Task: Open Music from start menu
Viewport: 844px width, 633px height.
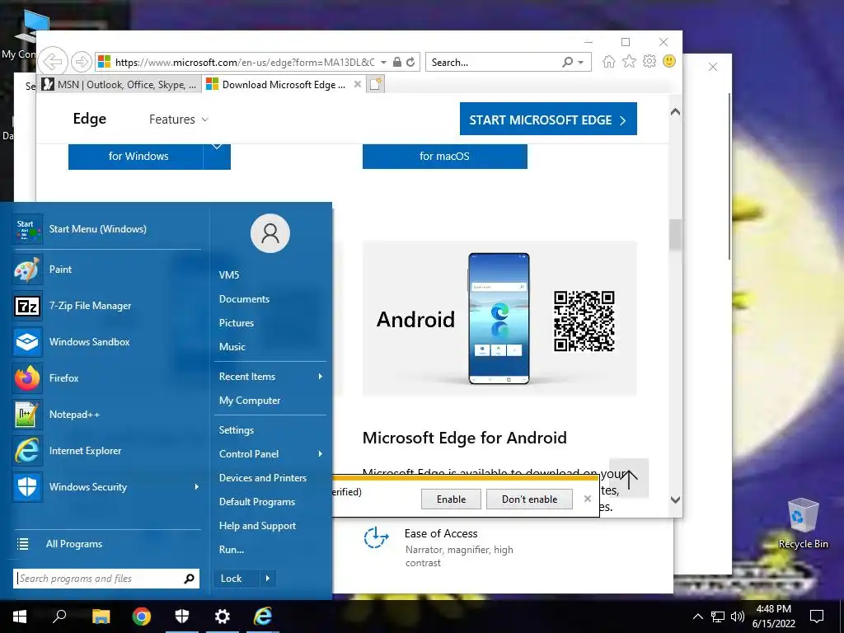Action: 232,347
